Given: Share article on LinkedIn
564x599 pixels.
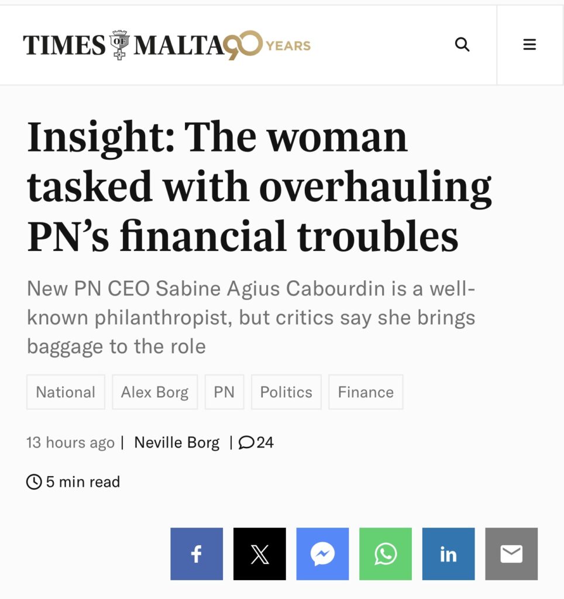Looking at the screenshot, I should 448,554.
